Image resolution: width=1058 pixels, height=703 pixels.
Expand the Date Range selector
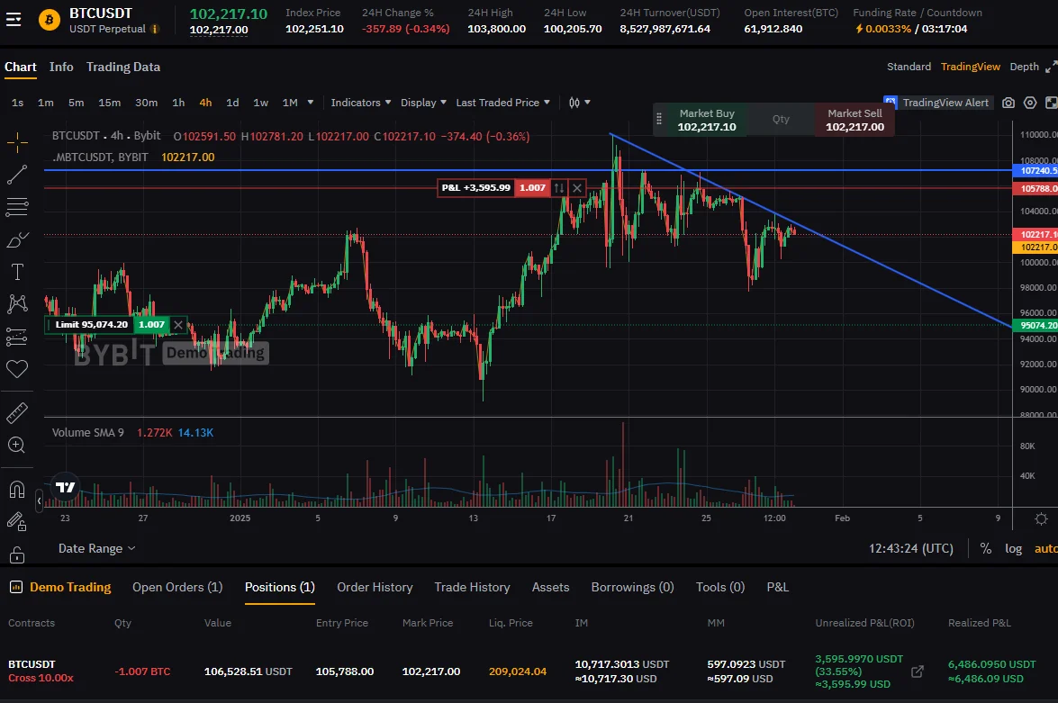[x=96, y=548]
